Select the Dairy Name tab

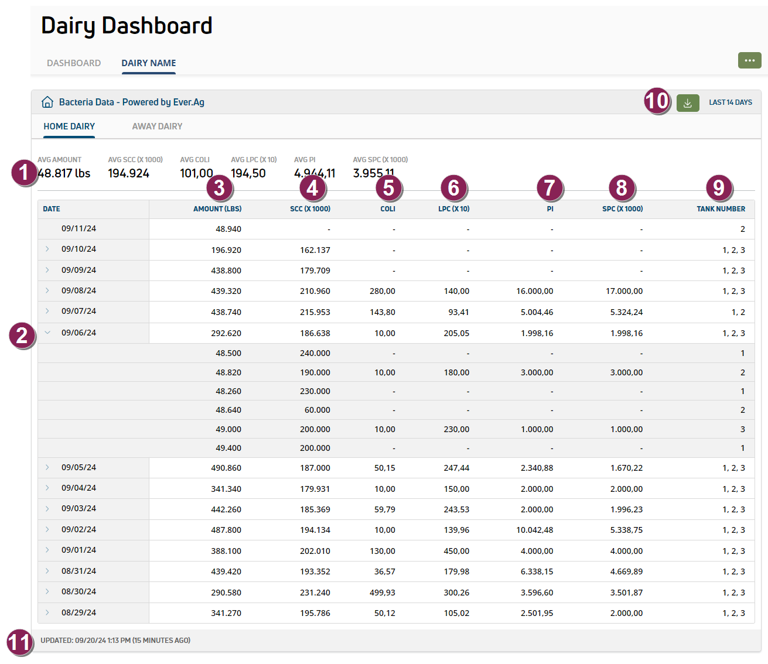coord(149,63)
